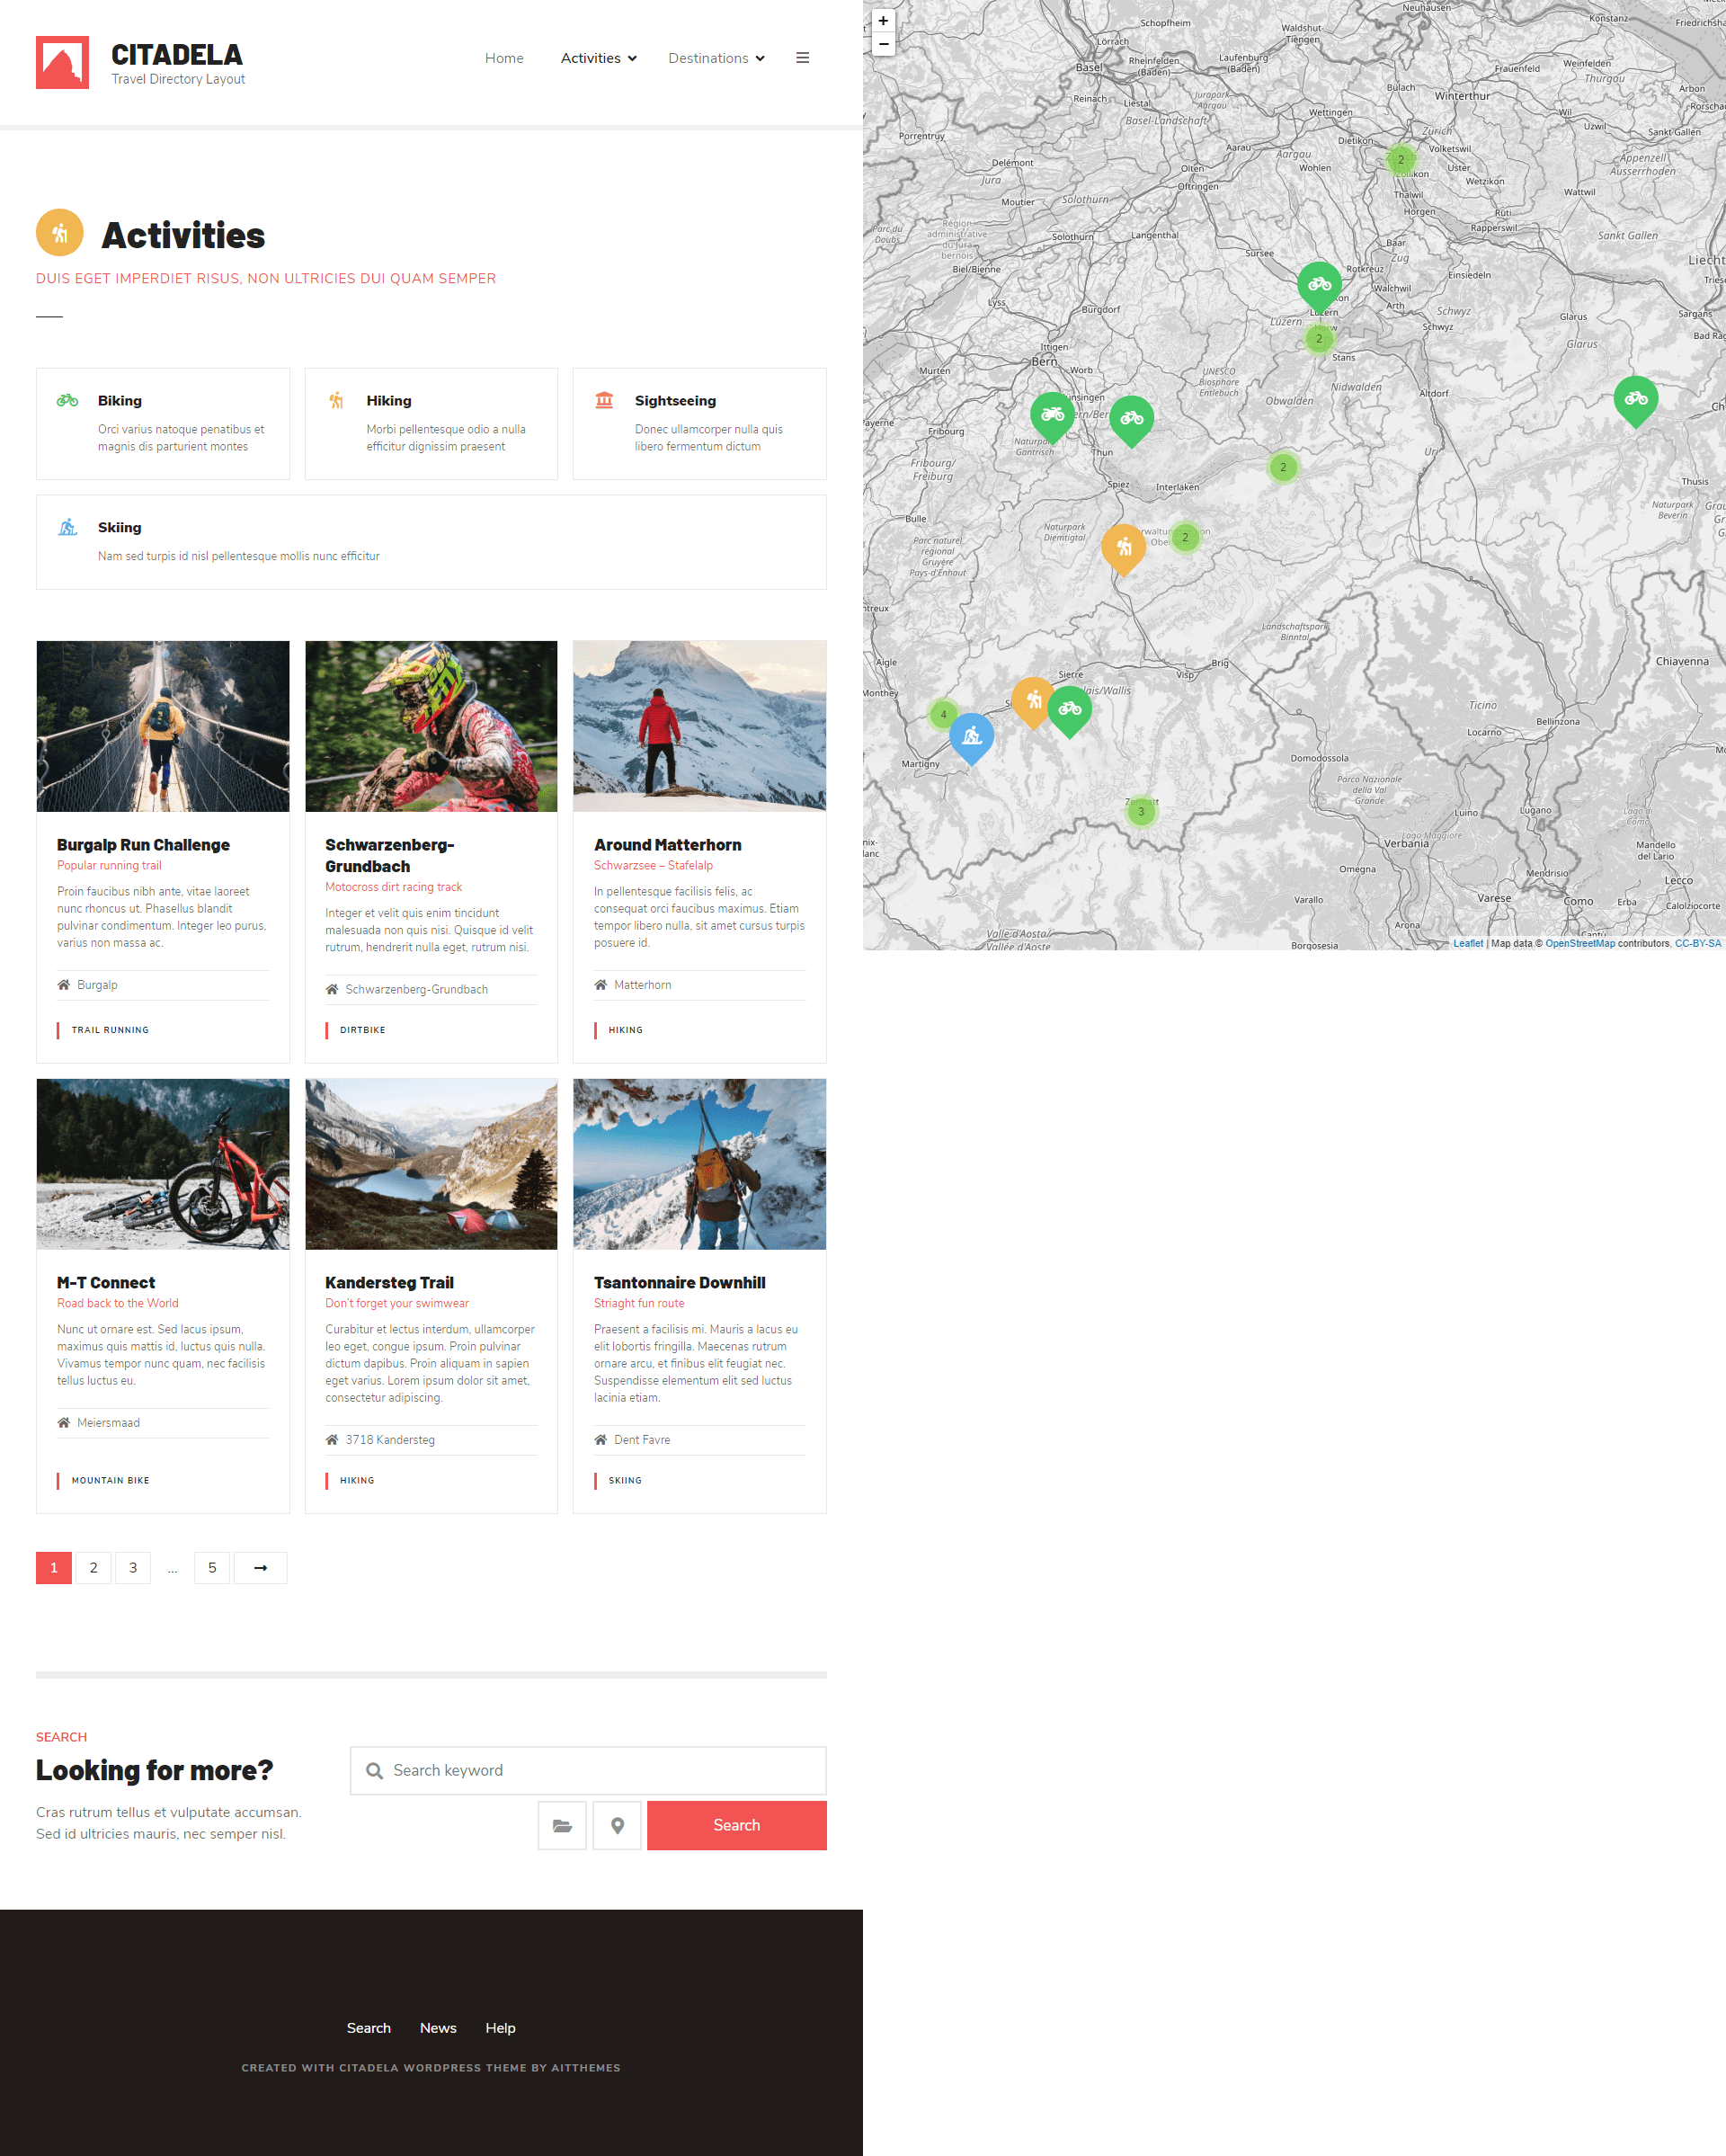
Task: Zoom in the map with plus button
Action: (883, 21)
